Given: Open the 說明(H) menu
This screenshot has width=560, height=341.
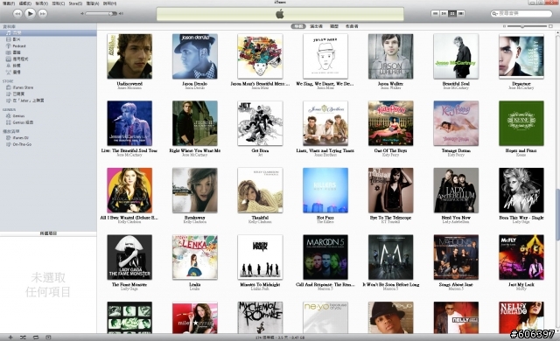Looking at the screenshot, I should (109, 3).
